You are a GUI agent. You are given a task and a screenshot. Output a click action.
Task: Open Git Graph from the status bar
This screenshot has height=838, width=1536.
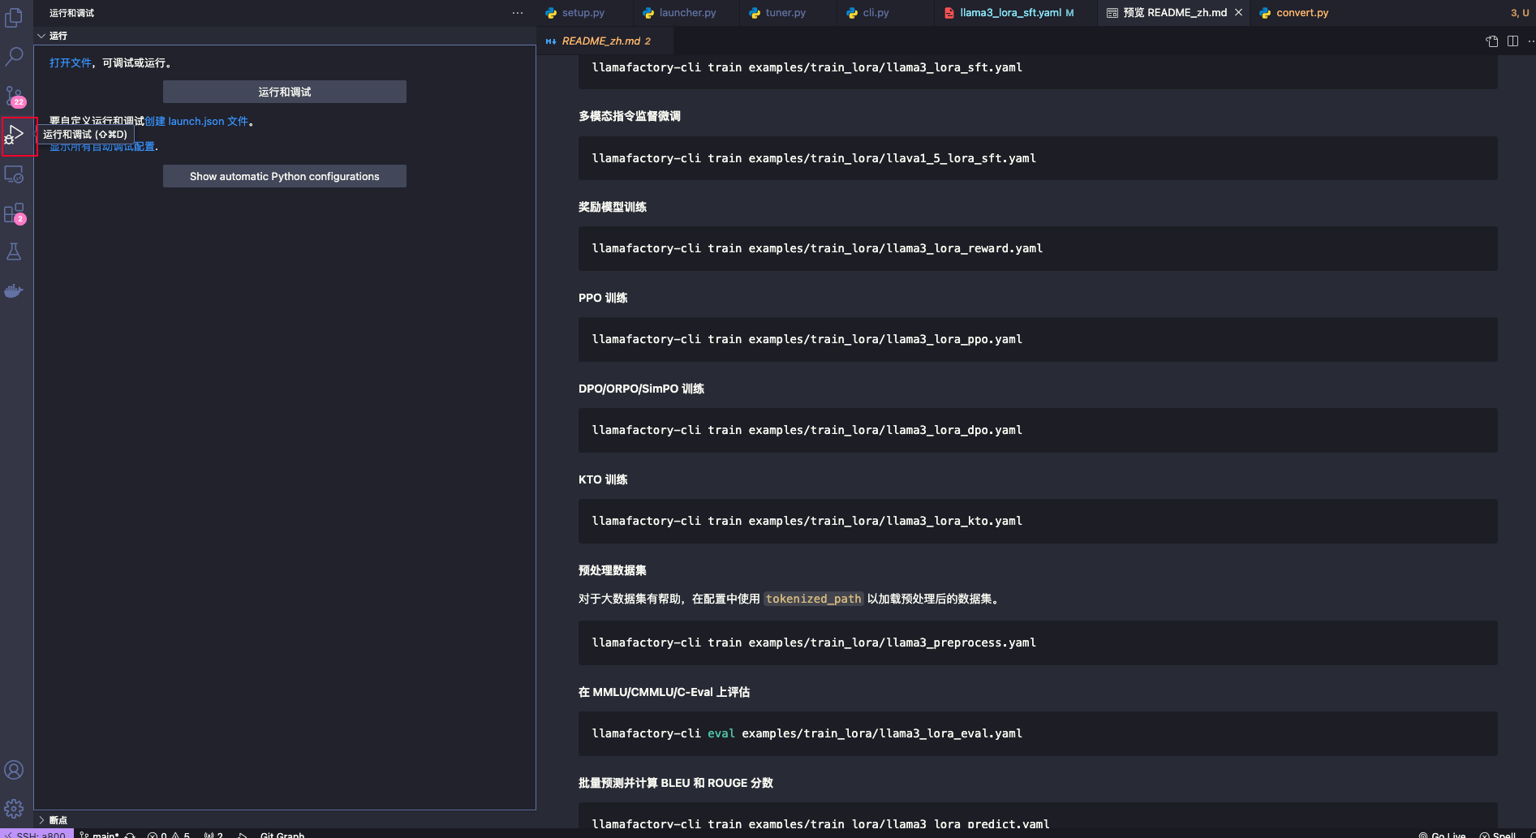click(282, 835)
